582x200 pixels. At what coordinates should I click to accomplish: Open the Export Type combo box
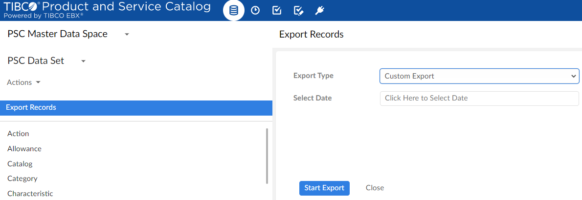479,76
